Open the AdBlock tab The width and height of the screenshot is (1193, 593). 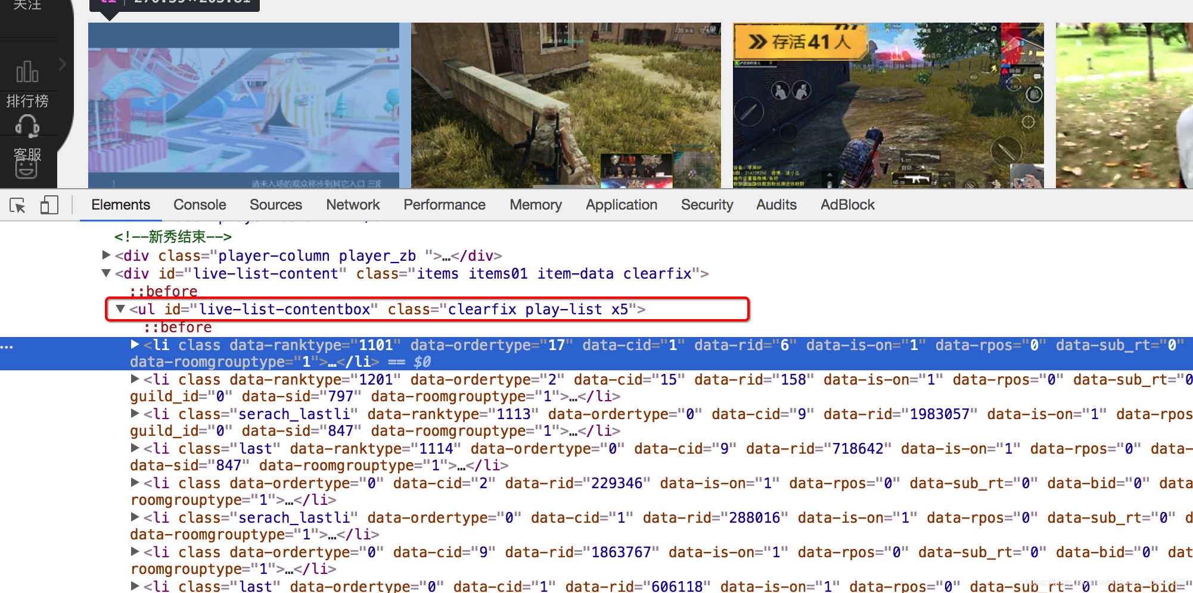pyautogui.click(x=847, y=205)
